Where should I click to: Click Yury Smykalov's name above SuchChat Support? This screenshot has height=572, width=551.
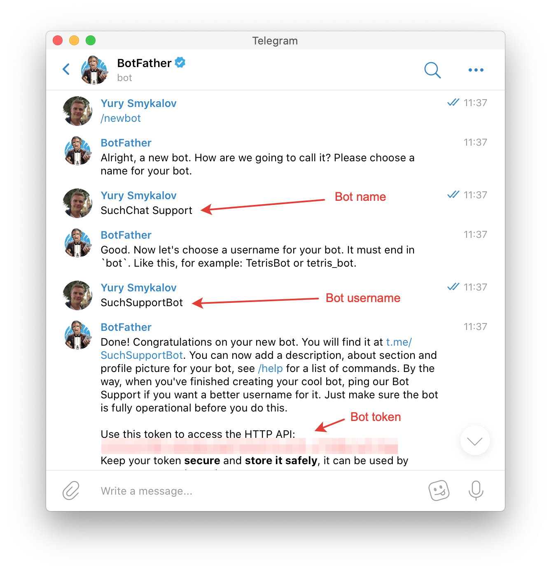pyautogui.click(x=138, y=195)
